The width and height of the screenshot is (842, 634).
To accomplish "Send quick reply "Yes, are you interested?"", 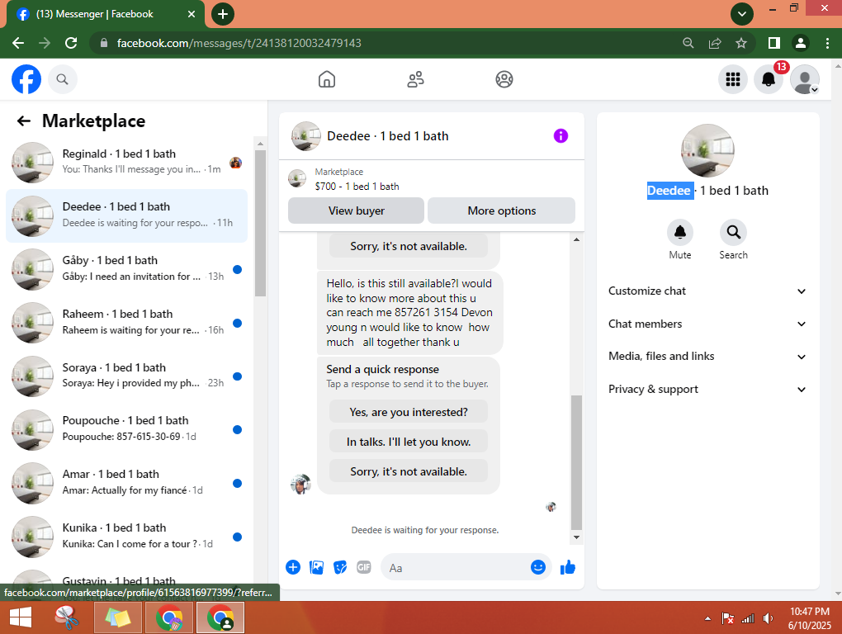I will click(409, 412).
